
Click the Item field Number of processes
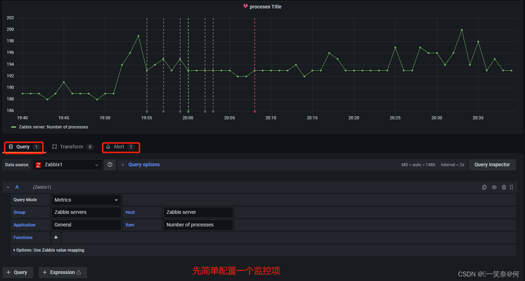(x=198, y=225)
